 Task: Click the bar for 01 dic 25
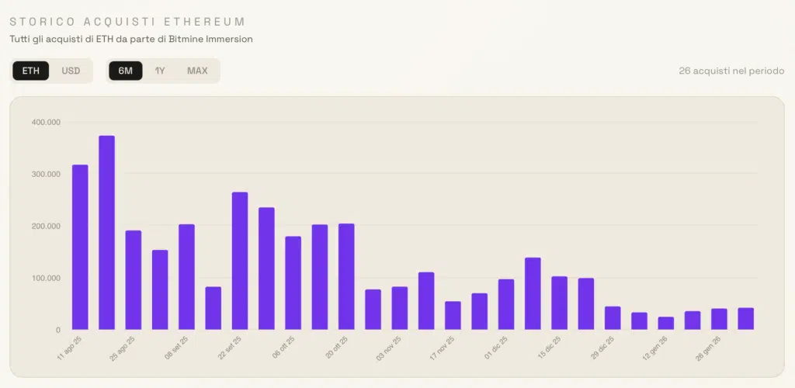pyautogui.click(x=506, y=304)
